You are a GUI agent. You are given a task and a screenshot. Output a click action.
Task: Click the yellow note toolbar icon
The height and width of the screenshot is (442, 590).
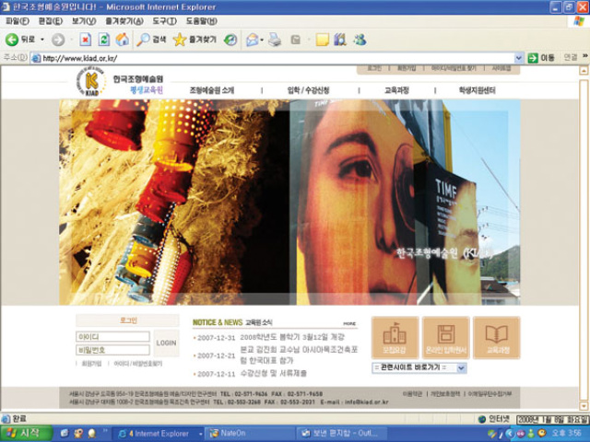tap(323, 40)
